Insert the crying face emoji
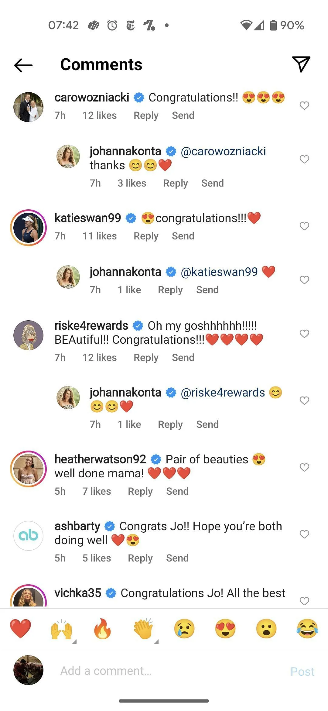The width and height of the screenshot is (328, 711). (184, 629)
